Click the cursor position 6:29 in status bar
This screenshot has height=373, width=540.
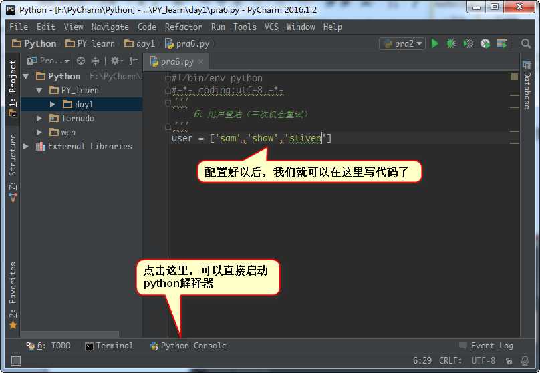pyautogui.click(x=422, y=360)
